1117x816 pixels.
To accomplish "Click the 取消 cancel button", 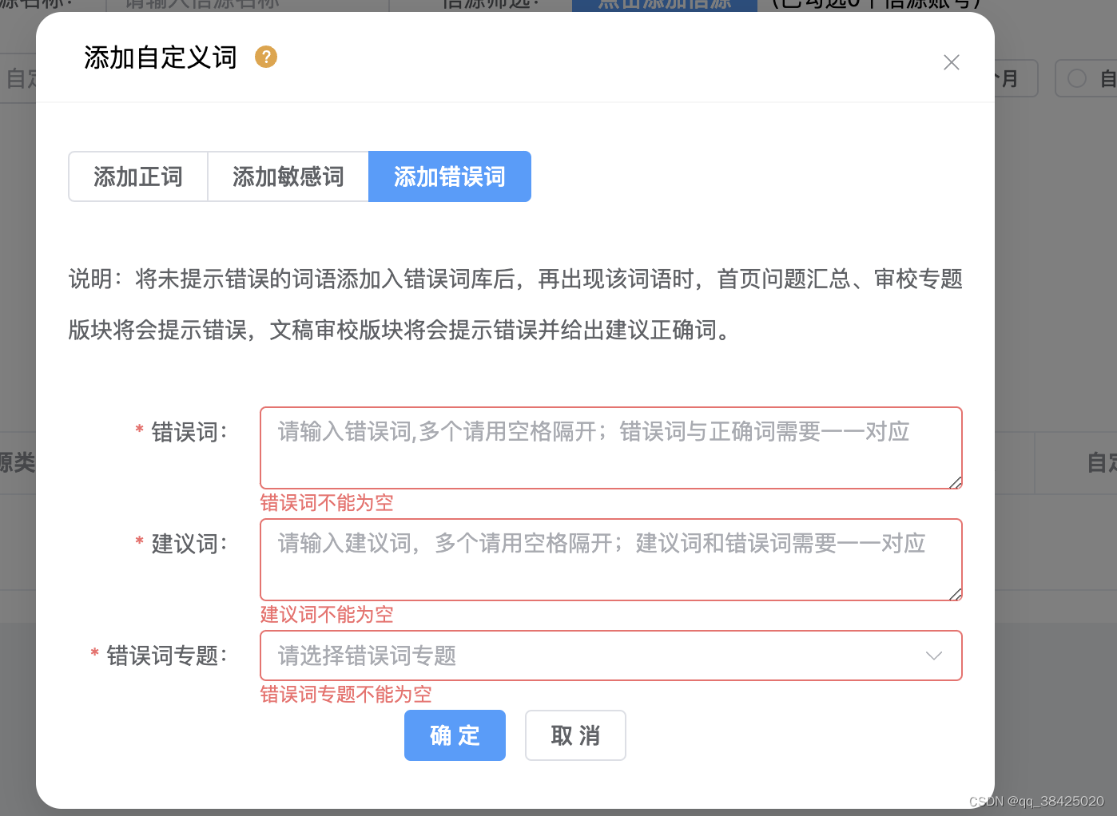I will (x=575, y=735).
